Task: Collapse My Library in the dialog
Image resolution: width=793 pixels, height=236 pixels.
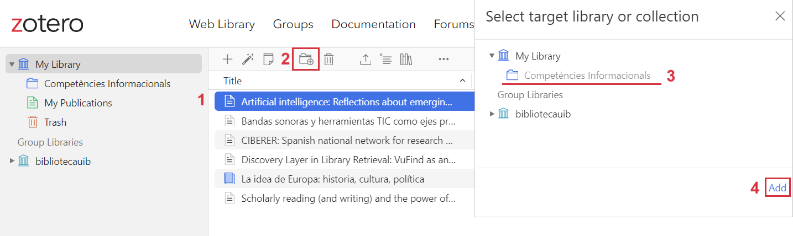Action: (x=492, y=56)
